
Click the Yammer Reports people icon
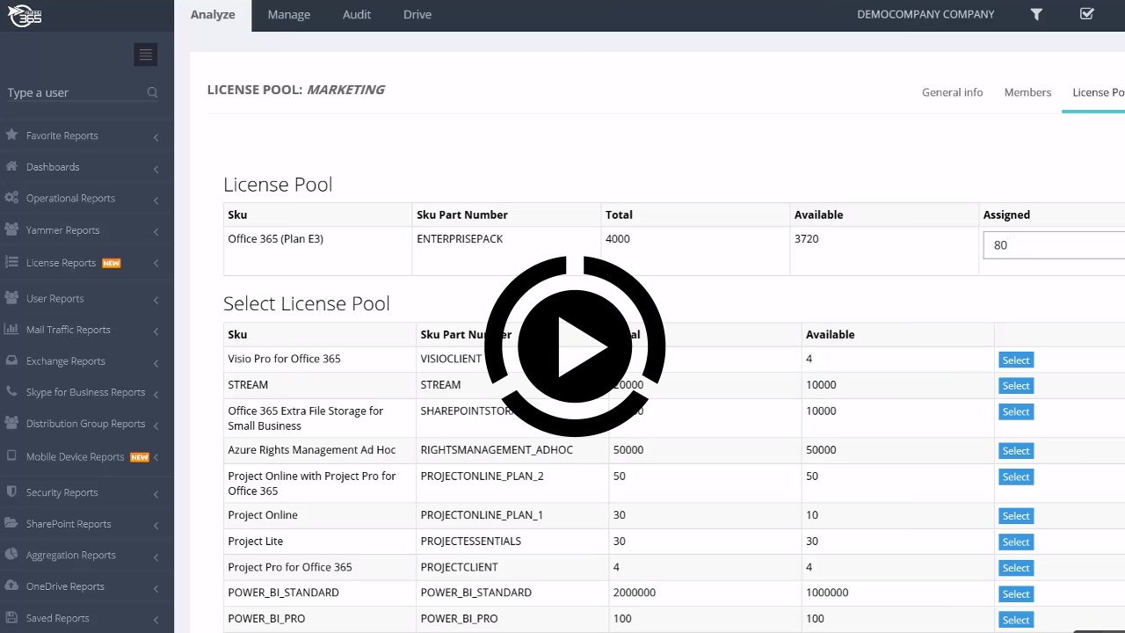(x=11, y=229)
